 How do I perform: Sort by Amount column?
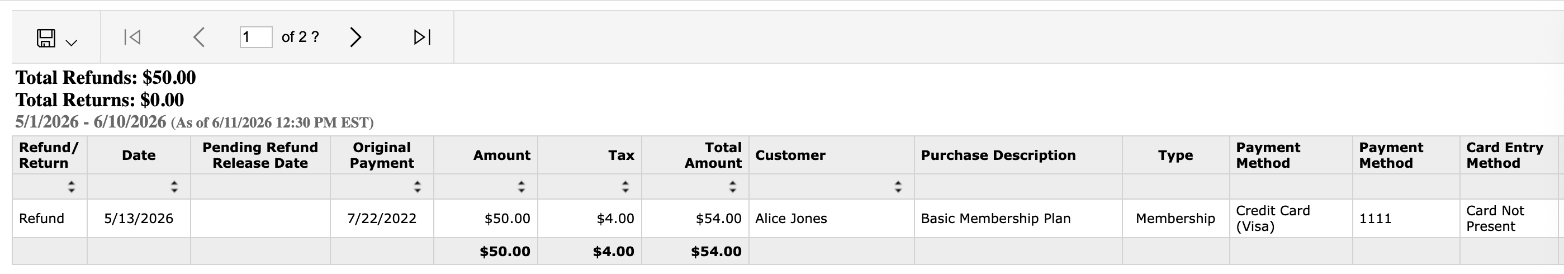[x=521, y=187]
